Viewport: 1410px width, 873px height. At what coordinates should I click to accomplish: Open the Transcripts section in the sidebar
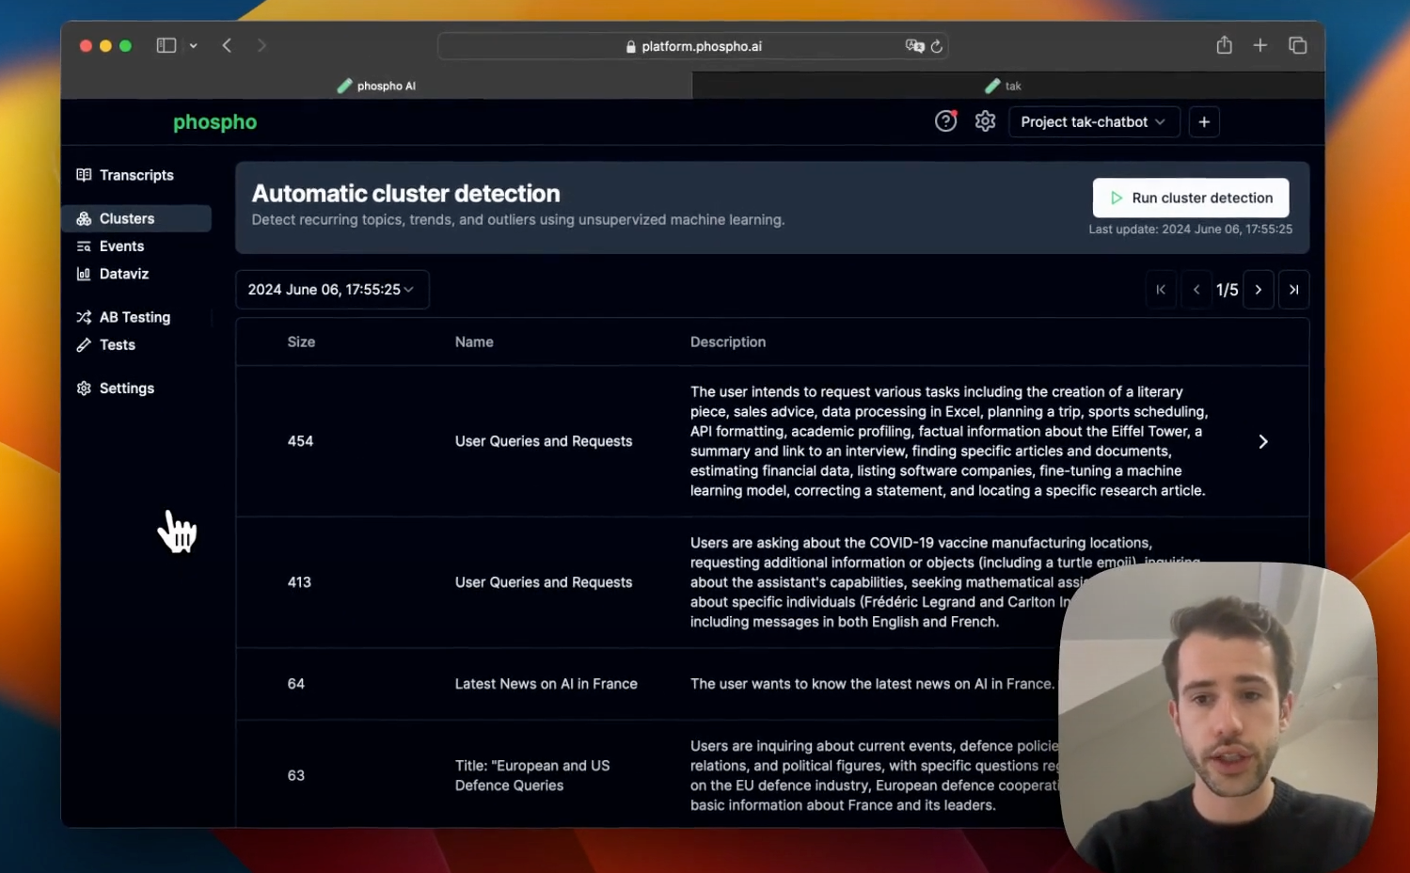tap(126, 175)
